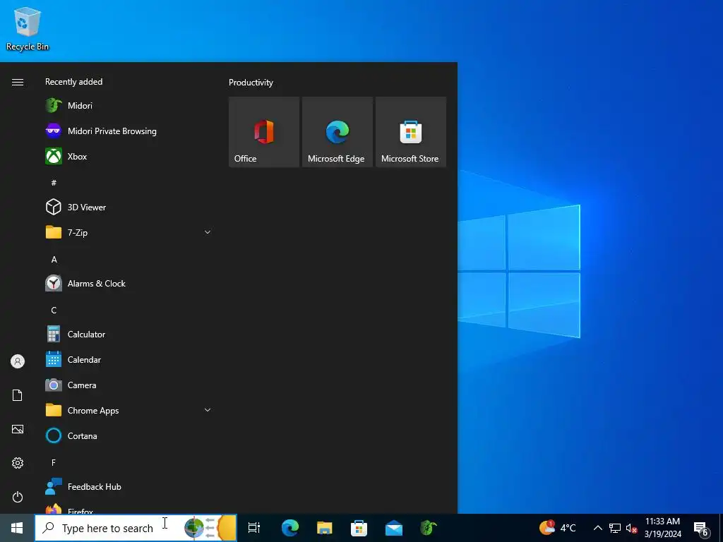Open Settings gear in Start sidebar
The height and width of the screenshot is (542, 723).
[x=18, y=463]
